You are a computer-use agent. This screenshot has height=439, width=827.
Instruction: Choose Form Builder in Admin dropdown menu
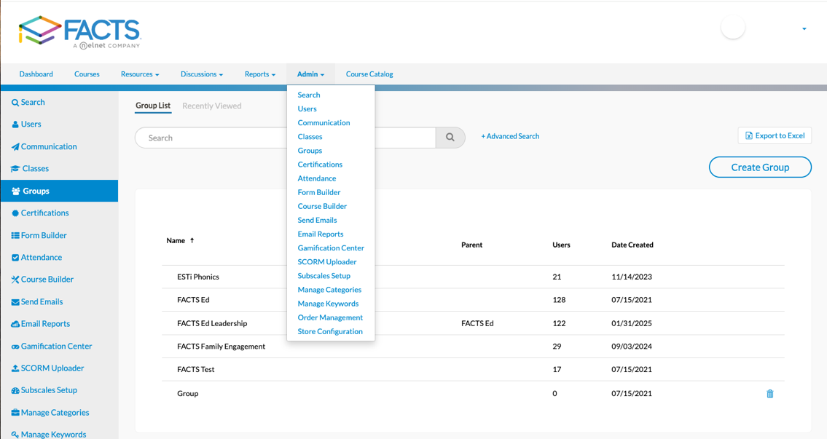[x=319, y=192]
